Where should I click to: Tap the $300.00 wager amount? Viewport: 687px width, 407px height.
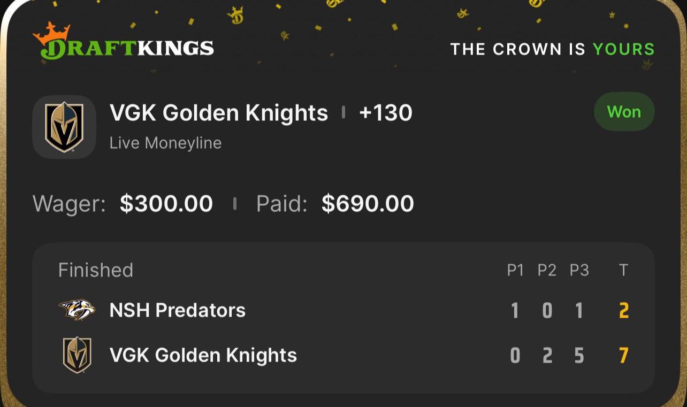pos(166,204)
